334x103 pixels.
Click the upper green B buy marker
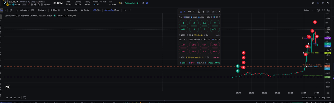pos(238,66)
